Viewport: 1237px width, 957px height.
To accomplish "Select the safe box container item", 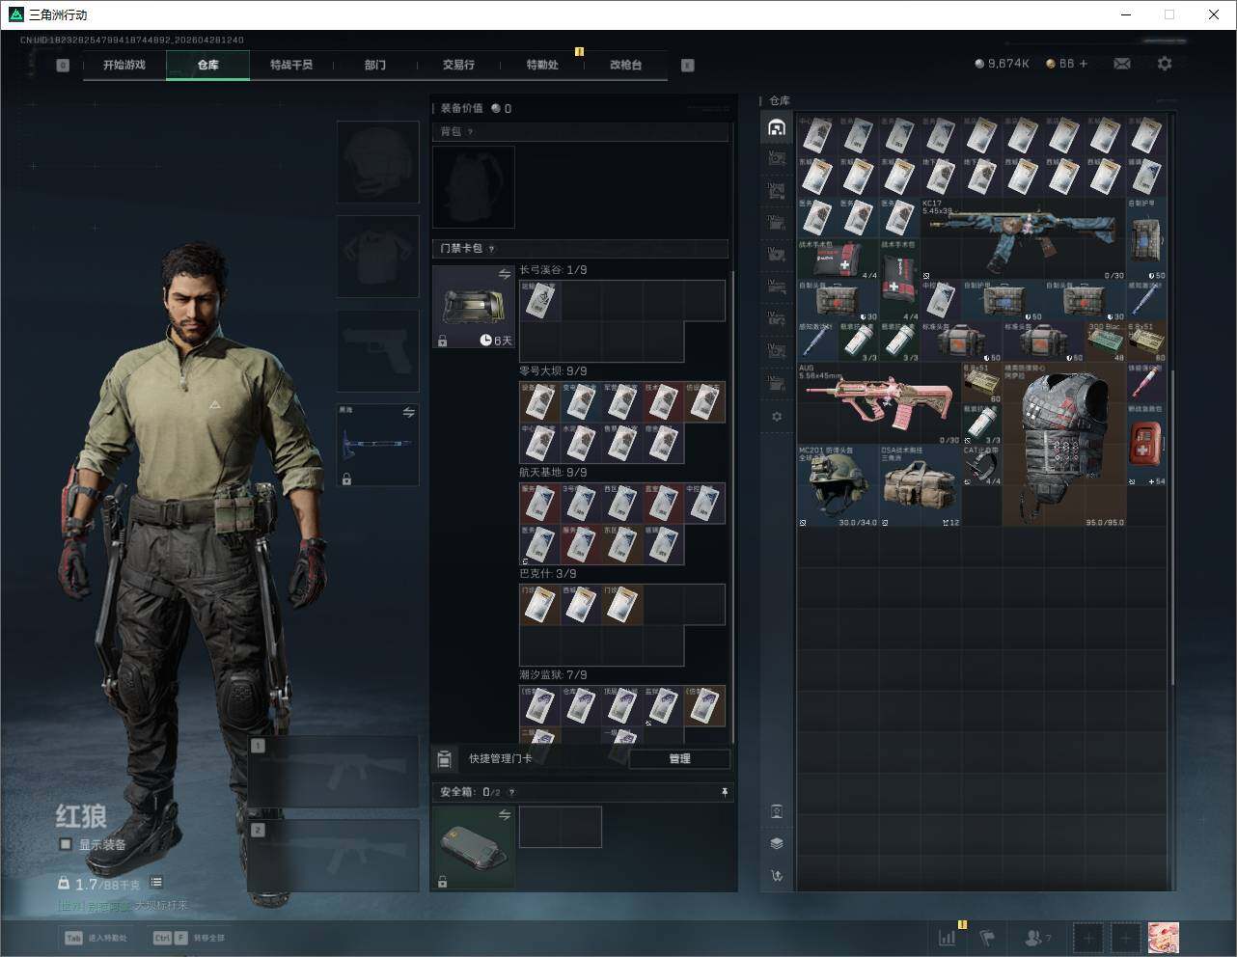I will point(474,848).
